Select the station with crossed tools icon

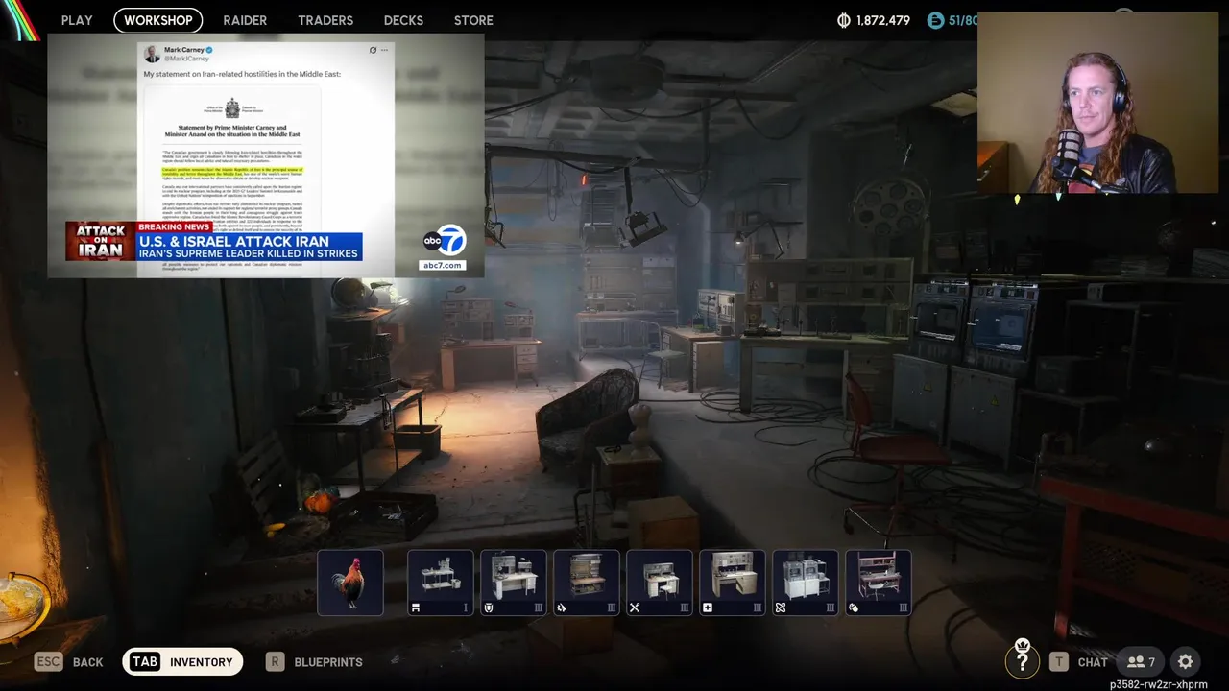660,583
